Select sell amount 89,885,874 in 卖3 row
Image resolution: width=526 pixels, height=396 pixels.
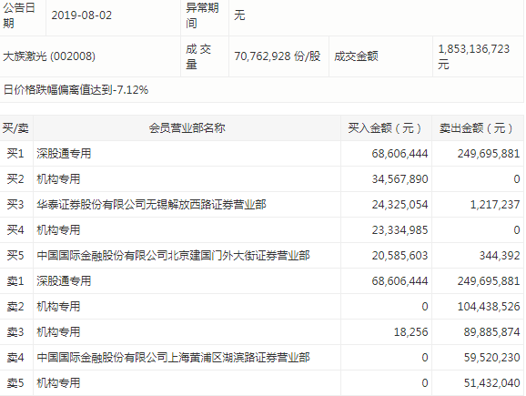tap(491, 332)
